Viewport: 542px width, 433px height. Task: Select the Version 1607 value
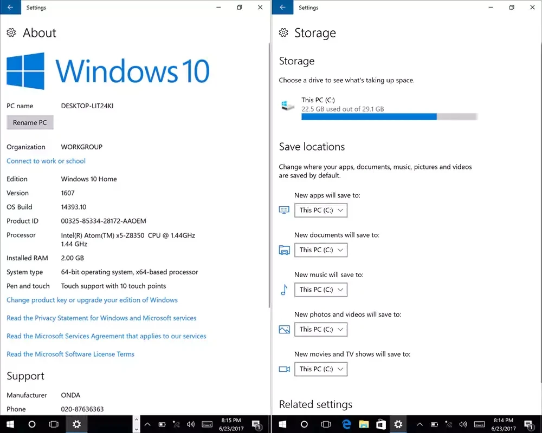click(x=68, y=193)
